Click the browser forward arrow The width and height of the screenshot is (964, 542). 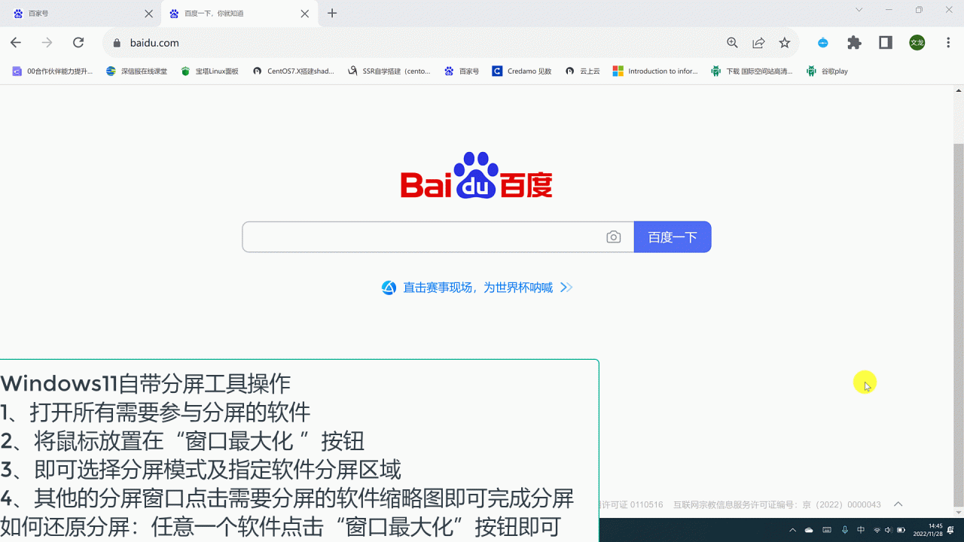[x=47, y=43]
